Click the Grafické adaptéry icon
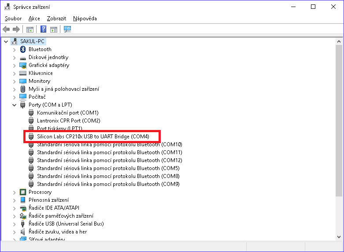 [x=23, y=65]
